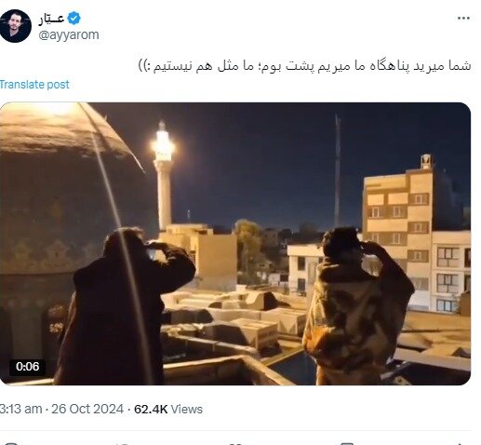Play the rooftop night video
481x445 pixels.
[x=235, y=244]
